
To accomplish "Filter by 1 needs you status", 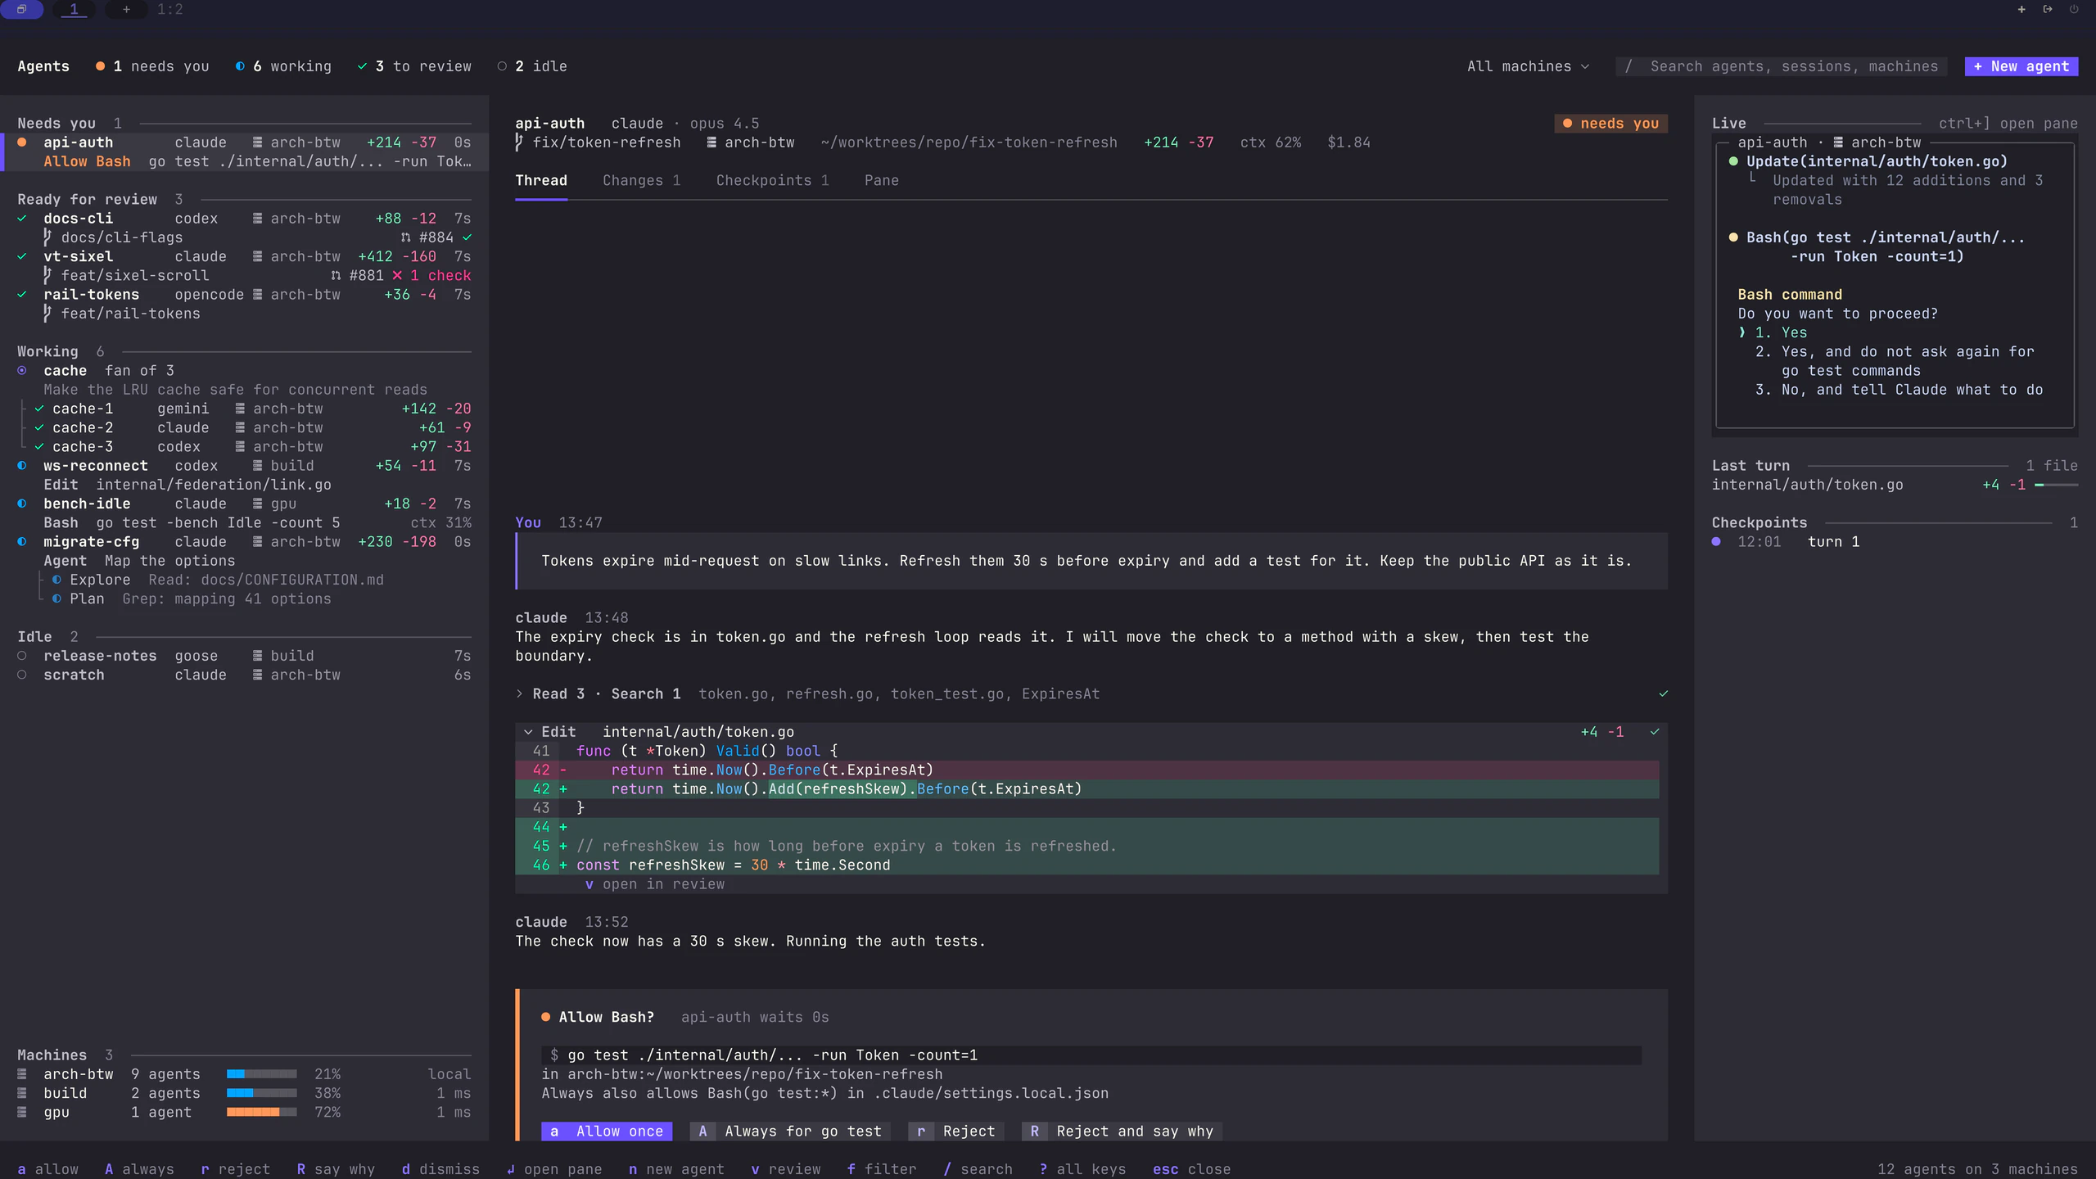I will point(152,66).
